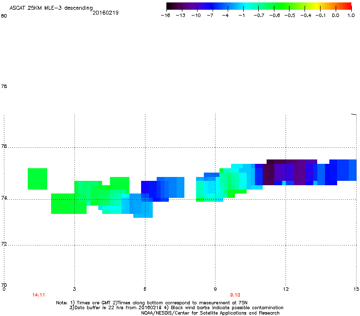Click the colorbar label 1.0
Image resolution: width=360 pixels, height=316 pixels.
tap(351, 16)
